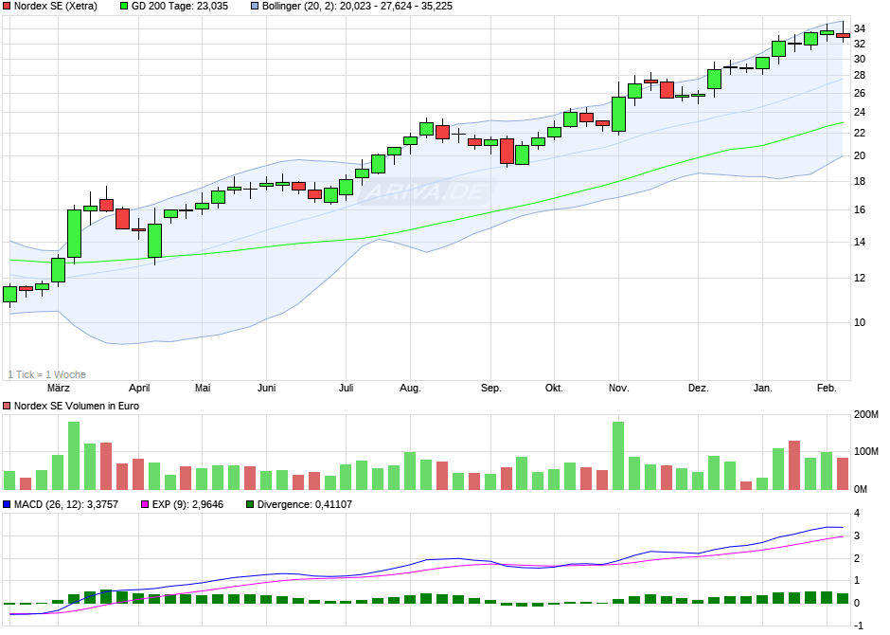Click the MACD axis value -1
This screenshot has height=635, width=890.
point(858,626)
